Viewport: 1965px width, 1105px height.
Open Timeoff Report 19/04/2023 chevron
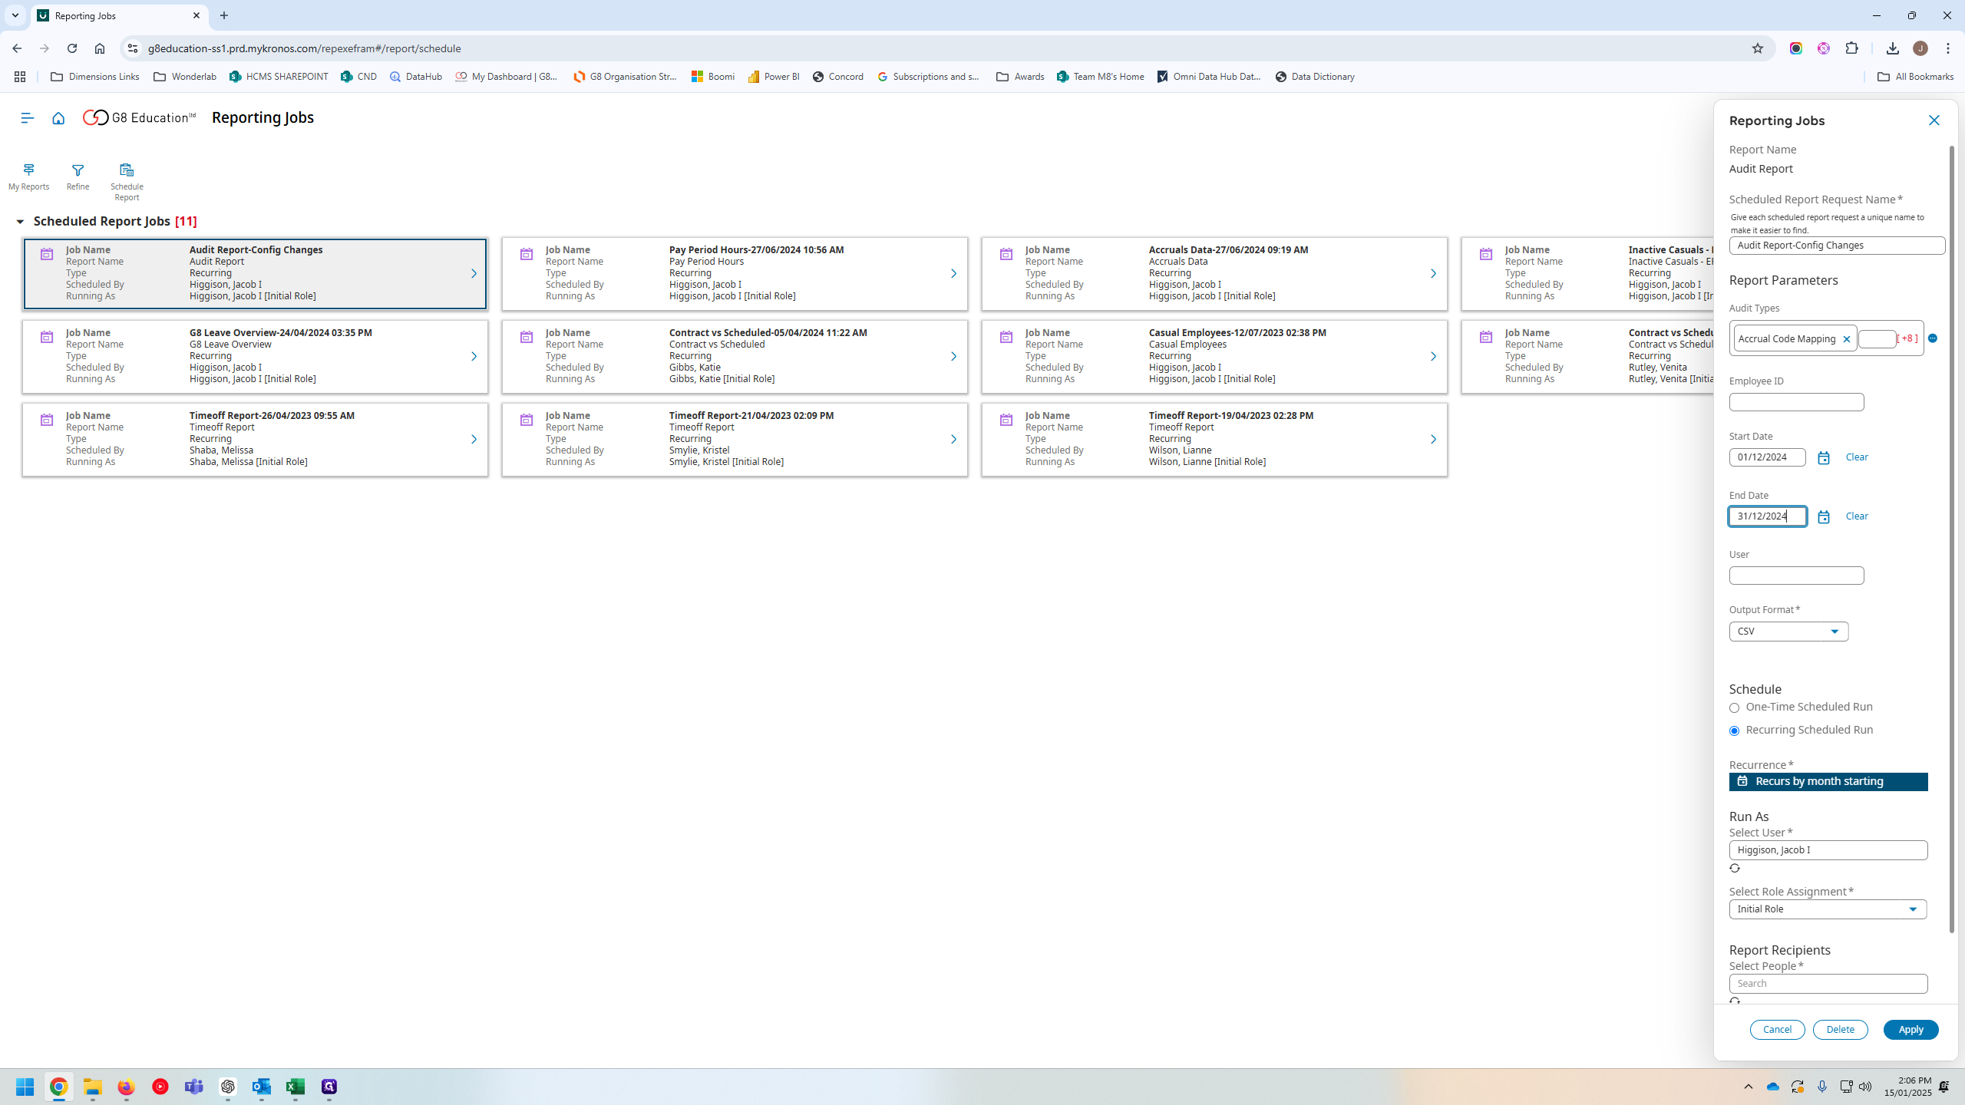tap(1433, 440)
